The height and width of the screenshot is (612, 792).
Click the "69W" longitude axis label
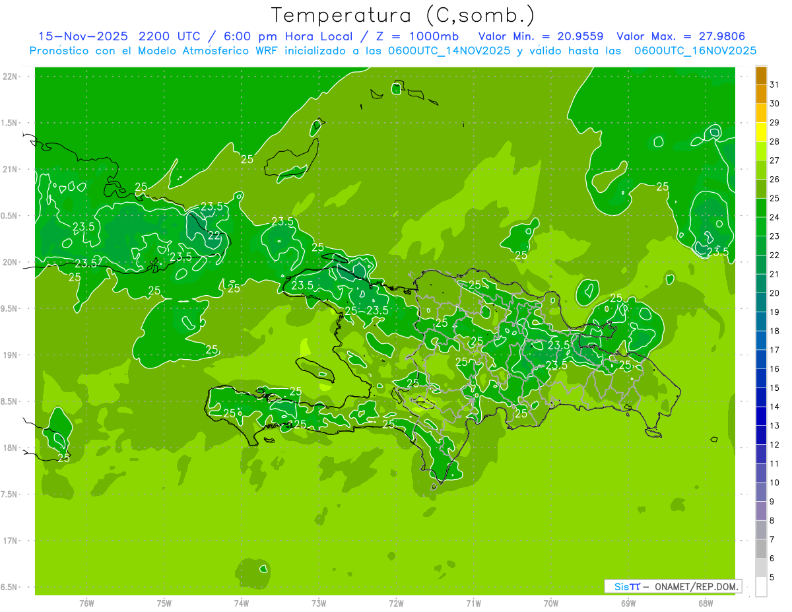628,603
